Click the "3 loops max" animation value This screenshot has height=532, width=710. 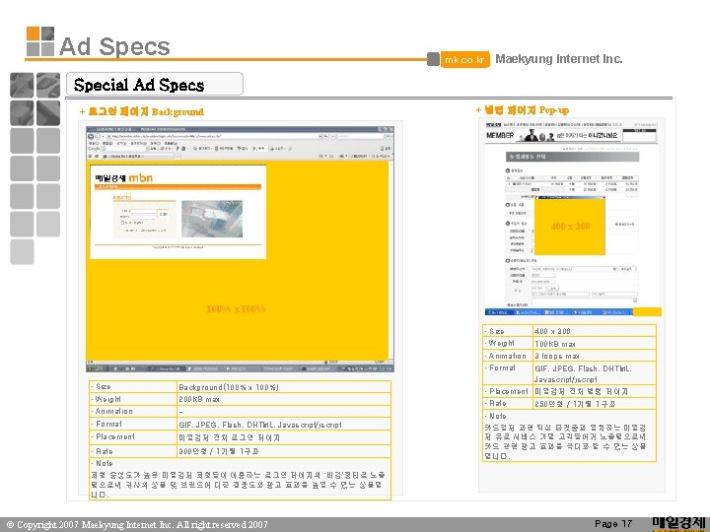[556, 356]
